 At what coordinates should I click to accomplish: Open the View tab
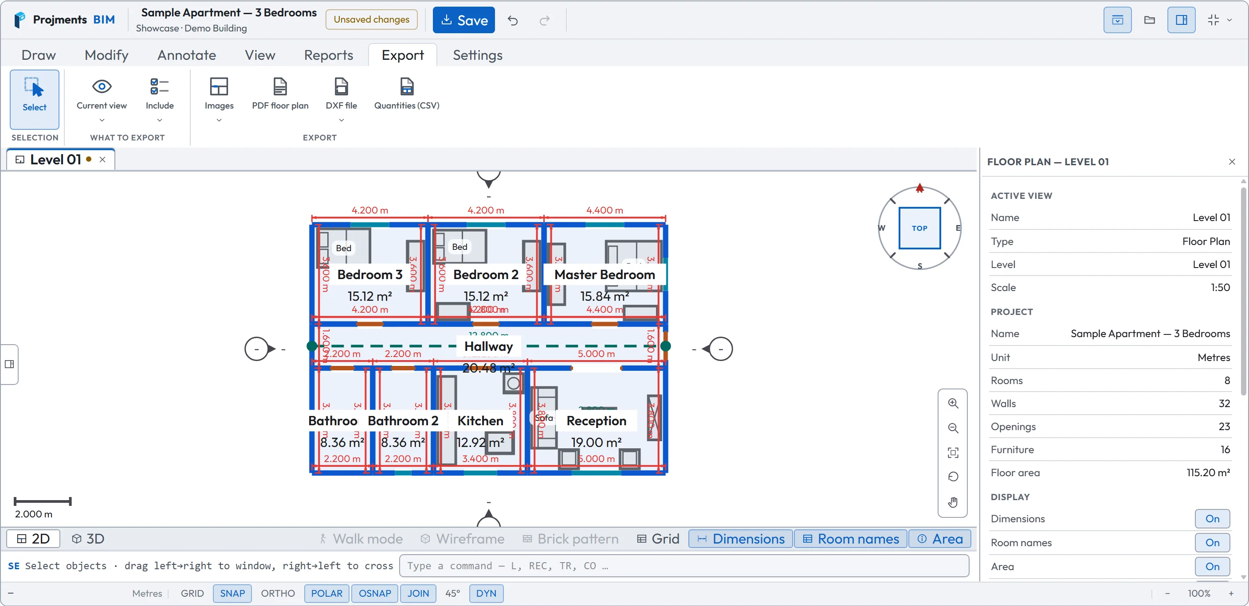click(x=260, y=55)
